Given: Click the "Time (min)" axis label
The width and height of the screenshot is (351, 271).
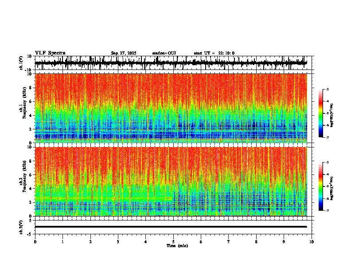Looking at the screenshot, I should 177,246.
